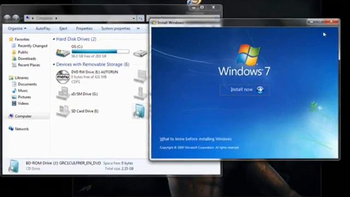Click Devices with Removable Storage (6) heading
The image size is (350, 197).
(x=92, y=65)
